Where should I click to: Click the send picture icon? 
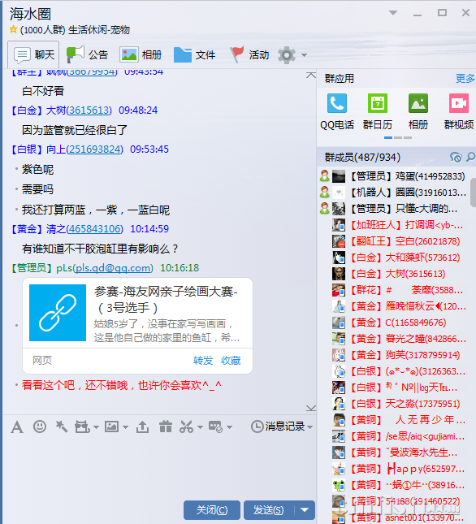pos(111,427)
